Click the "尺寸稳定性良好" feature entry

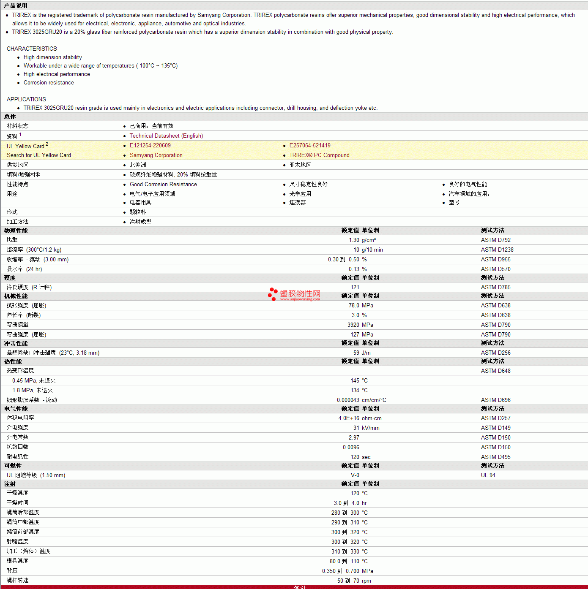tap(309, 185)
